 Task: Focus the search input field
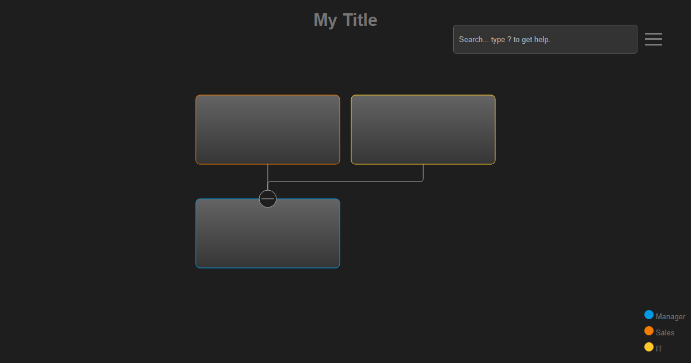pyautogui.click(x=545, y=39)
